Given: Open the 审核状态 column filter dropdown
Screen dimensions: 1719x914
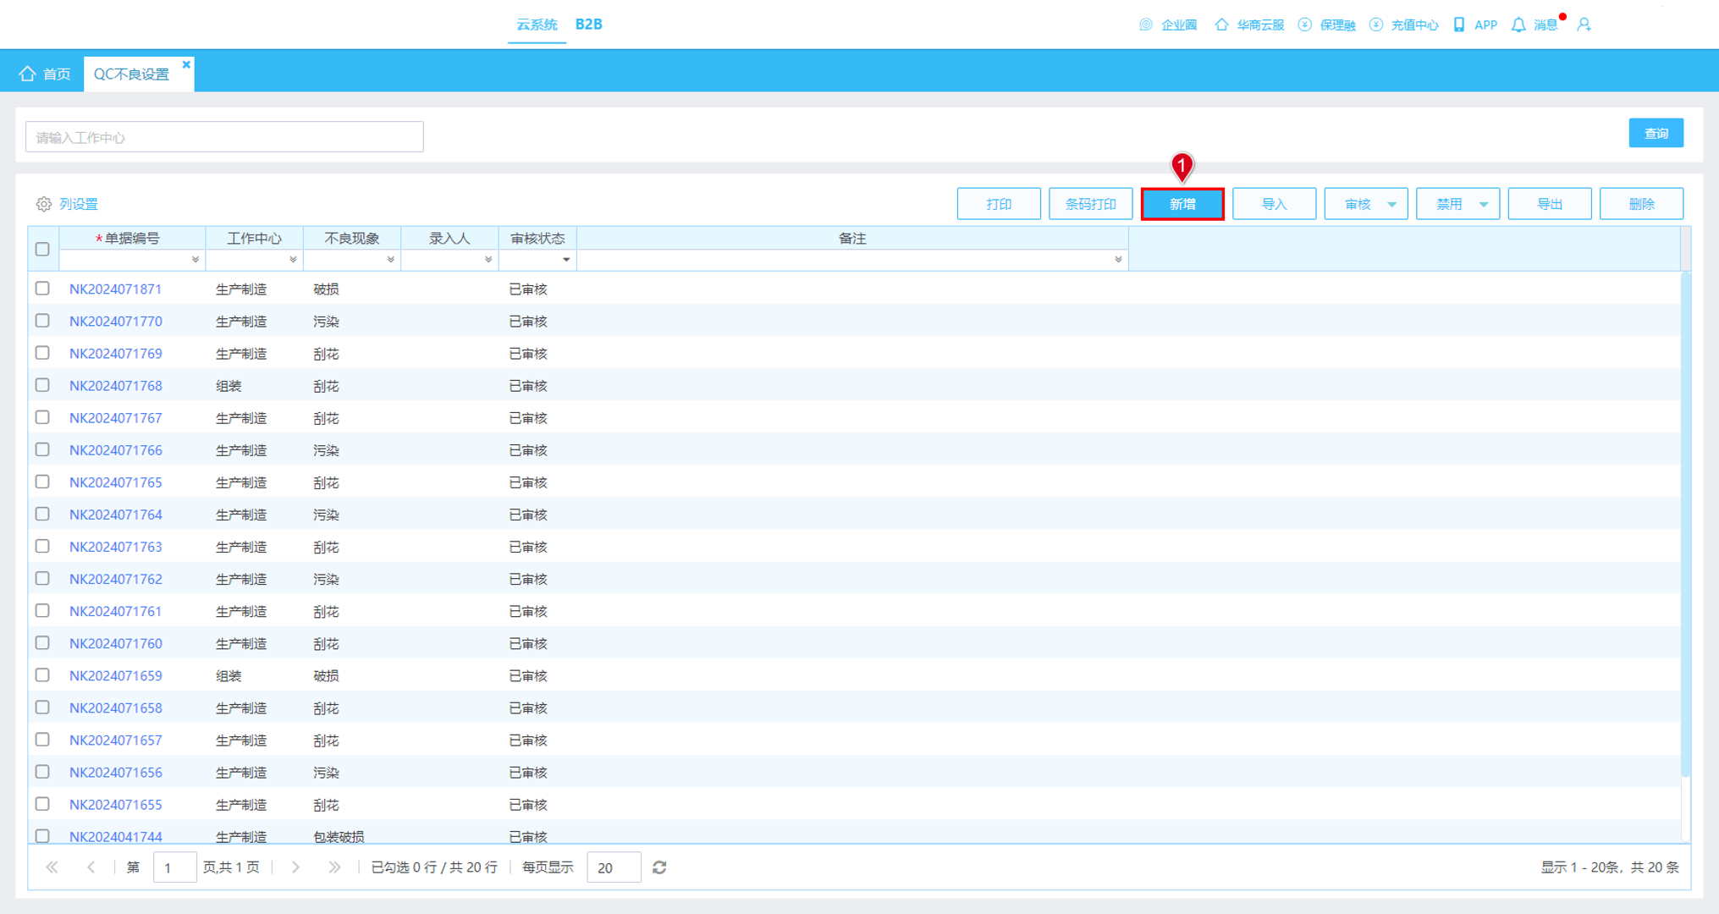Looking at the screenshot, I should [x=566, y=260].
